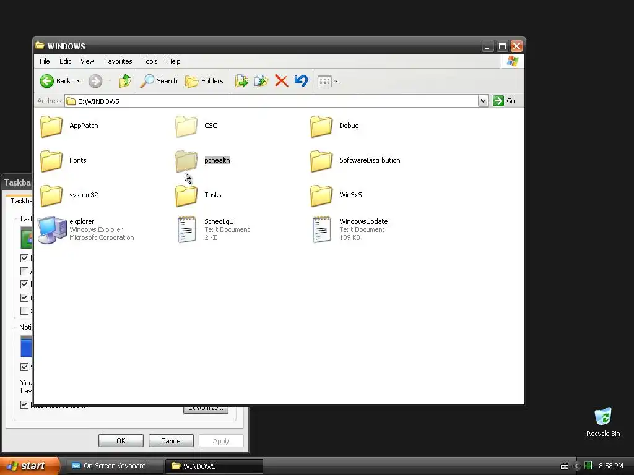634x475 pixels.
Task: Select the SoftwareDistribution folder icon
Action: click(x=321, y=161)
